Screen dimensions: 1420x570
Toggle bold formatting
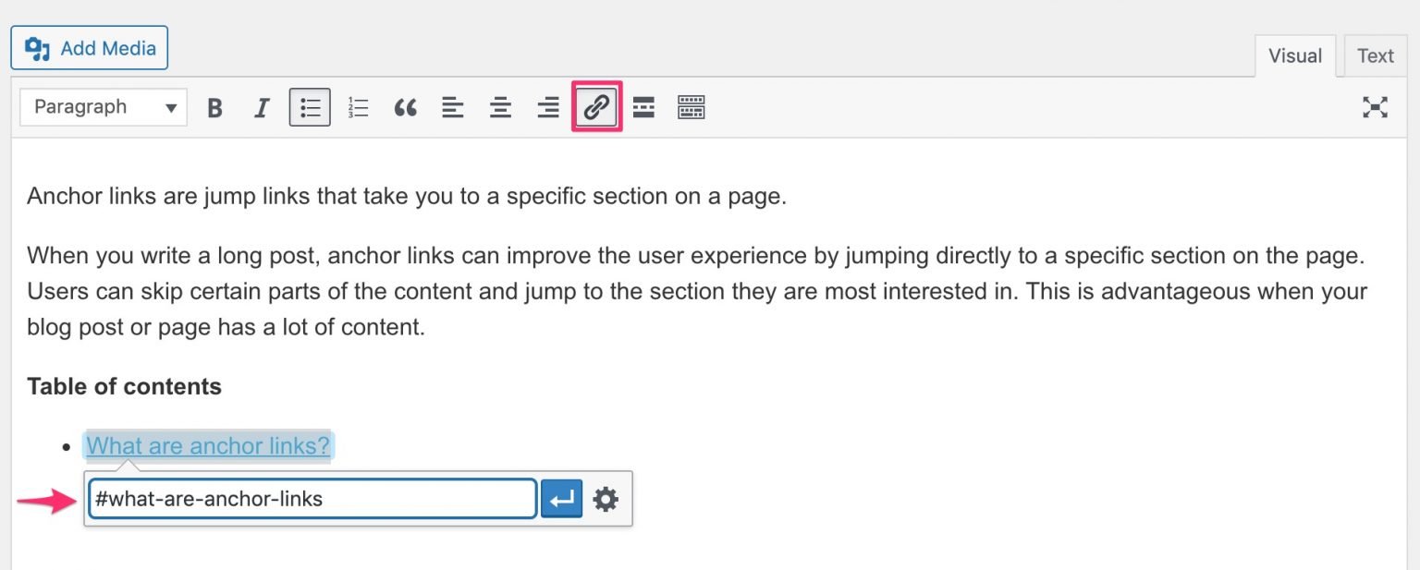click(x=214, y=107)
